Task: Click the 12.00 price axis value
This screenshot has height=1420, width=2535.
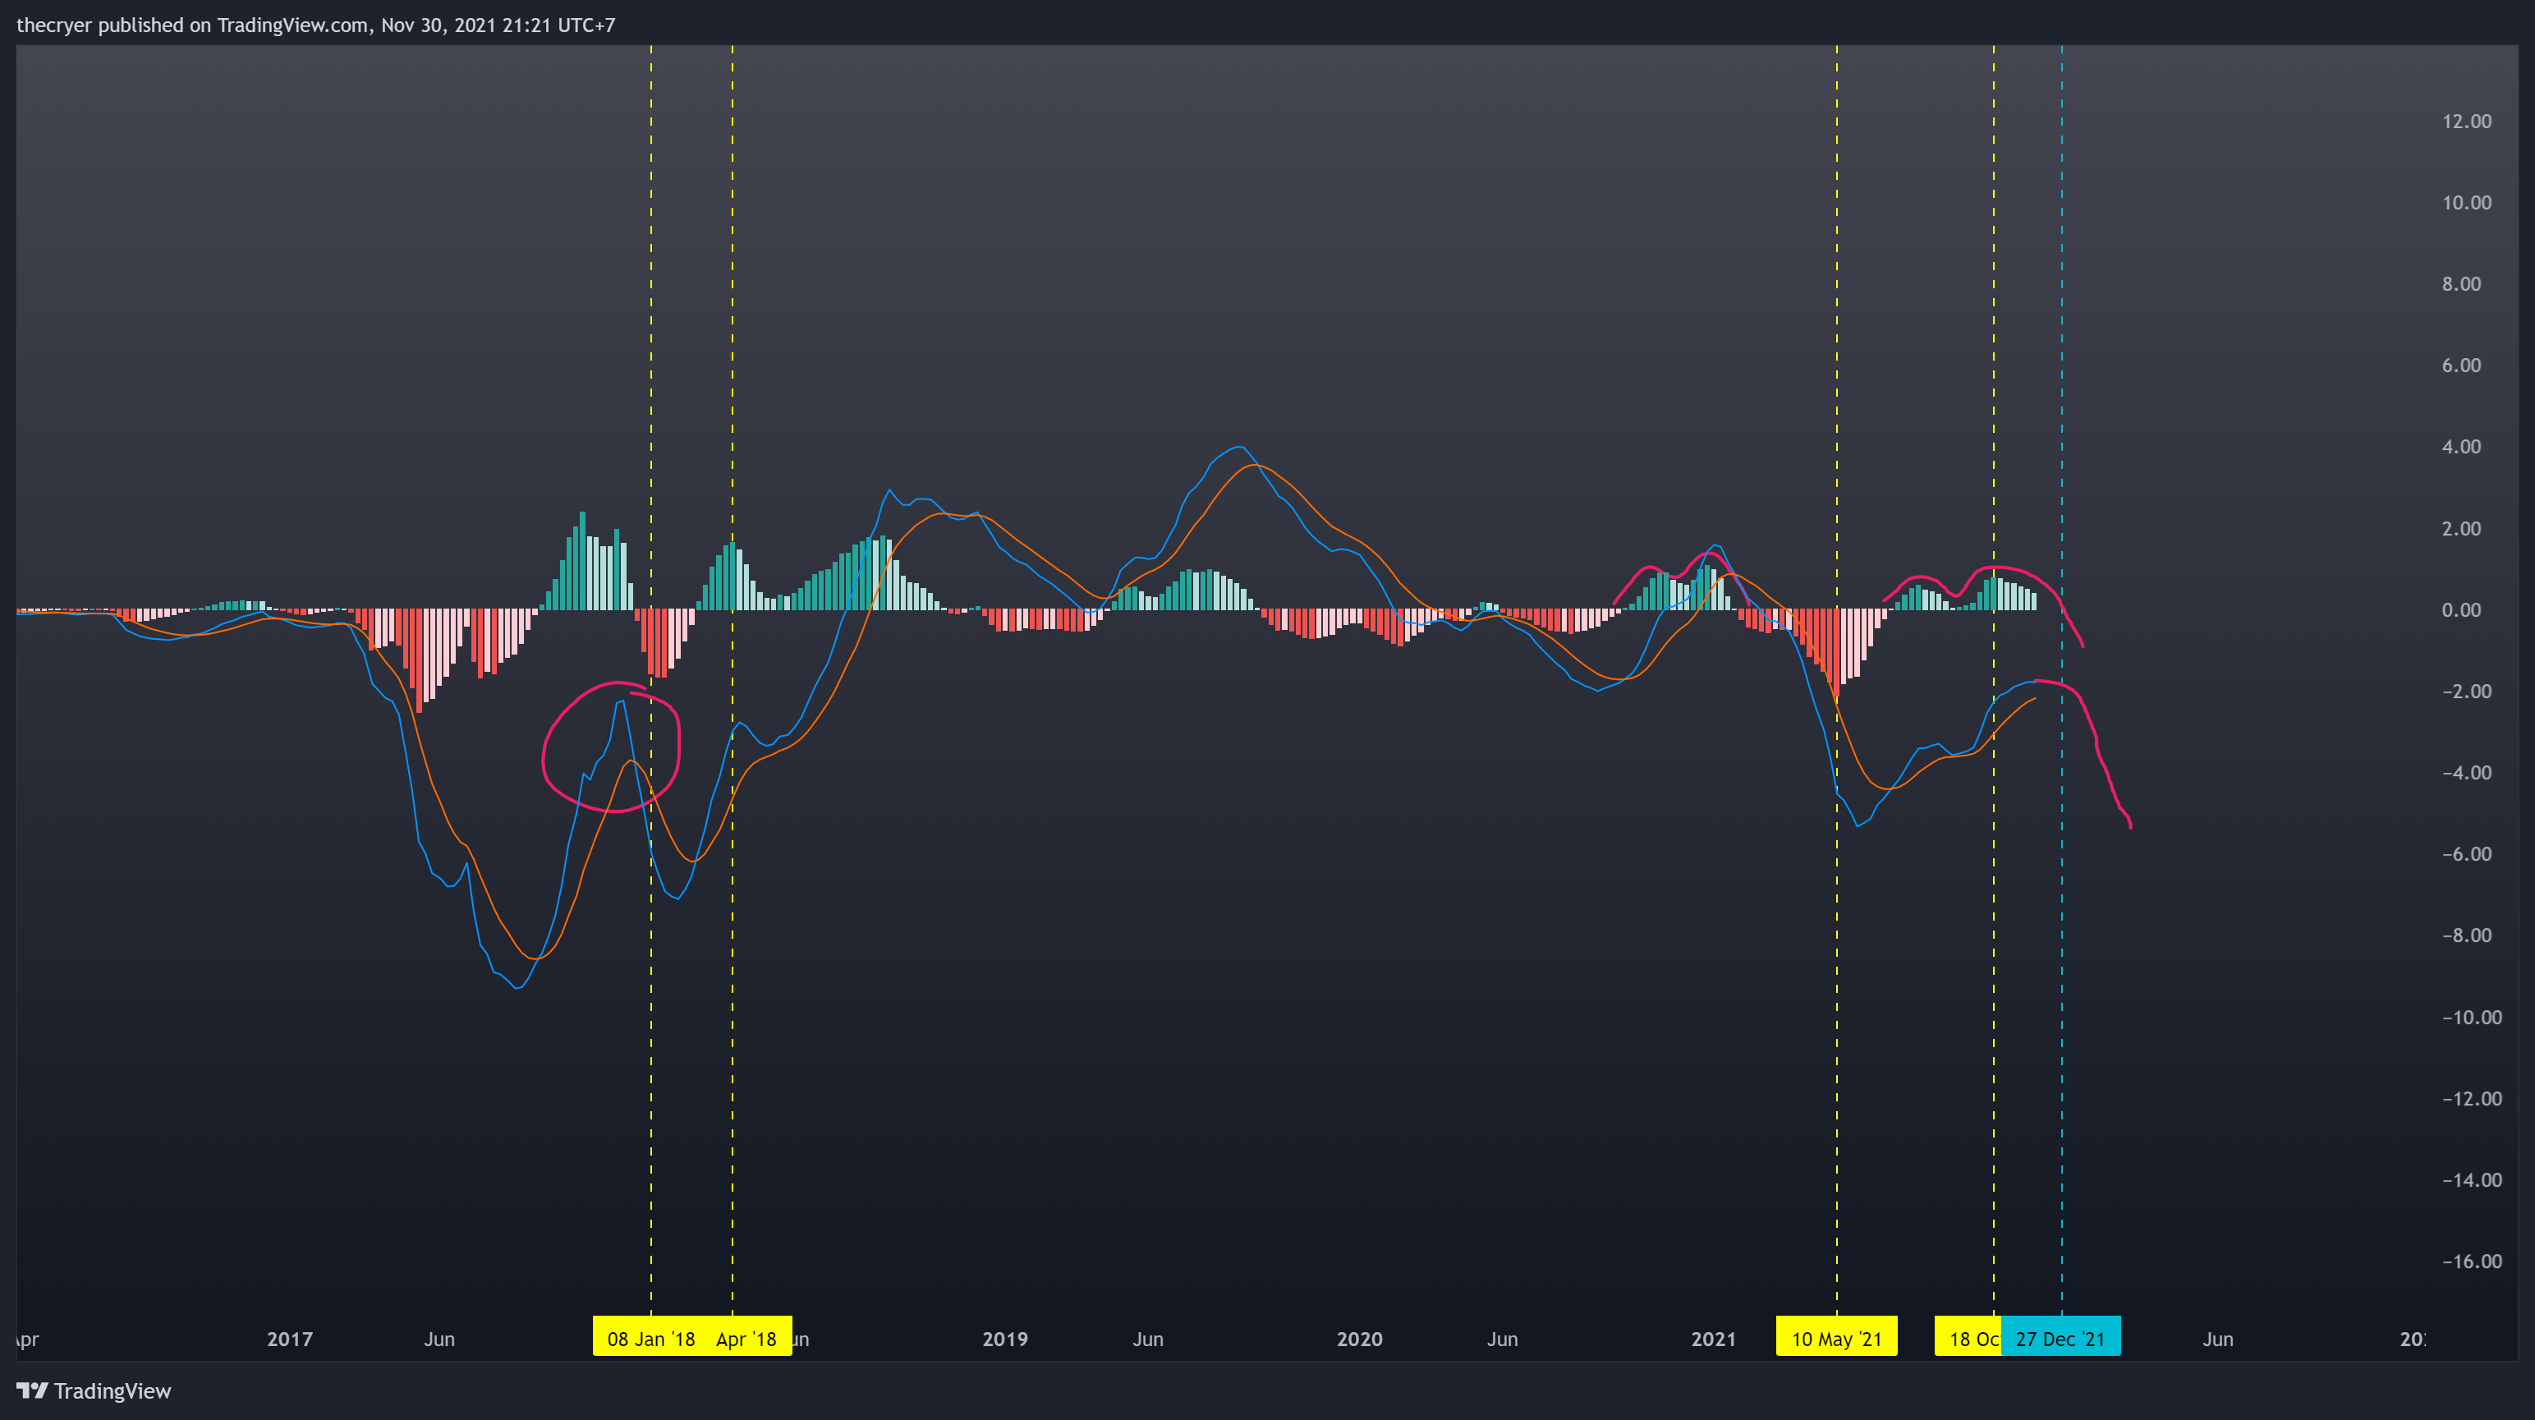Action: 2466,121
